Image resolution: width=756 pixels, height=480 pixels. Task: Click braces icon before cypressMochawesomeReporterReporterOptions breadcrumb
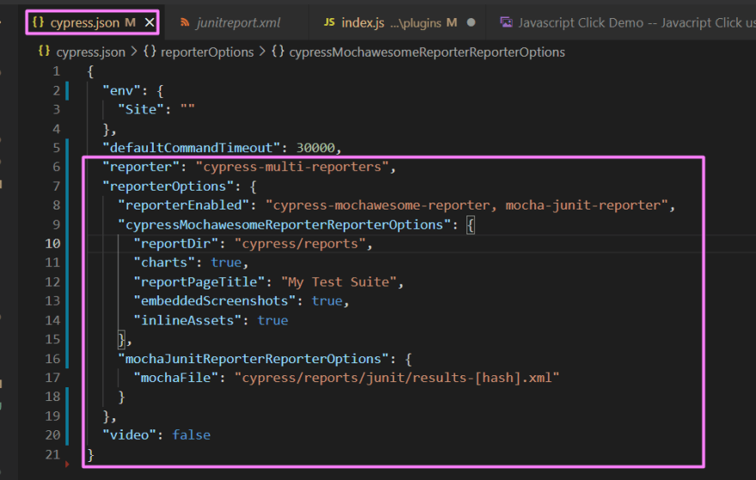point(277,52)
